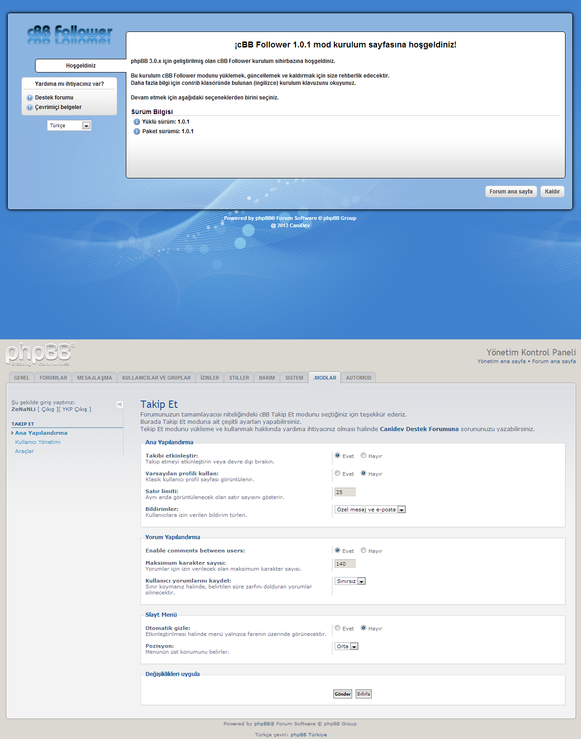Select Evet for Takibi etkinleştir
The width and height of the screenshot is (581, 739).
point(337,455)
